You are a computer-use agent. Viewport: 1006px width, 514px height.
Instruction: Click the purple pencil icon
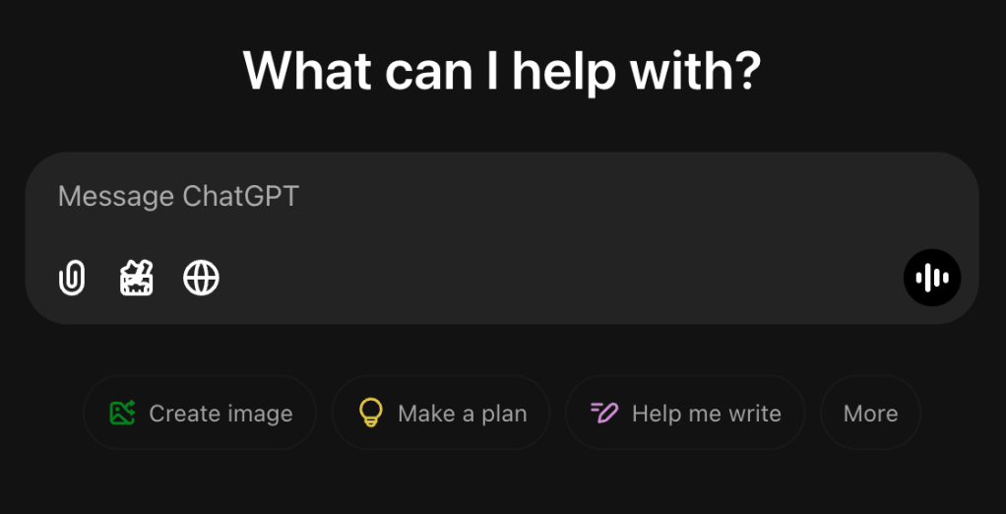tap(603, 413)
